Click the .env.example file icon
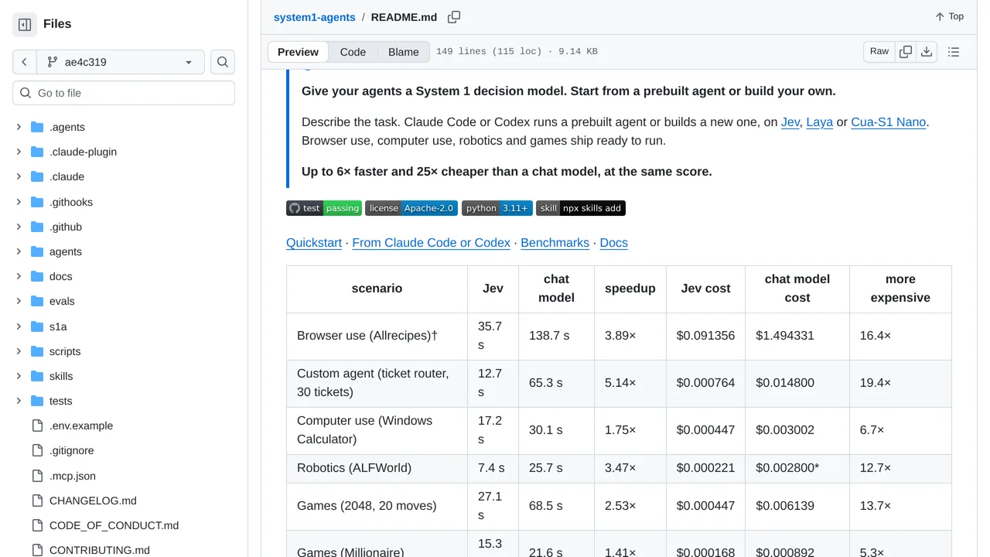Screen dimensions: 990x557 [37, 425]
